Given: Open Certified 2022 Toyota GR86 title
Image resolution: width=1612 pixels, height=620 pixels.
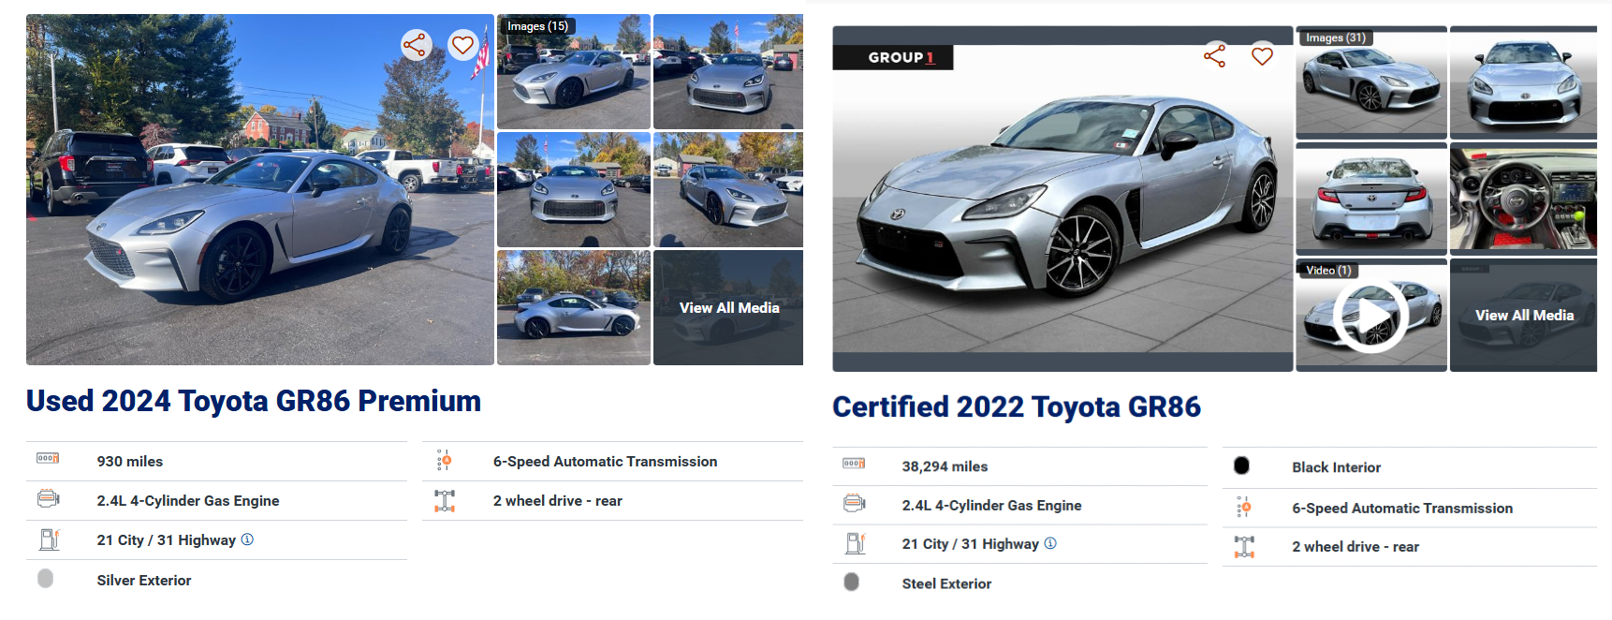Looking at the screenshot, I should click(x=1017, y=406).
